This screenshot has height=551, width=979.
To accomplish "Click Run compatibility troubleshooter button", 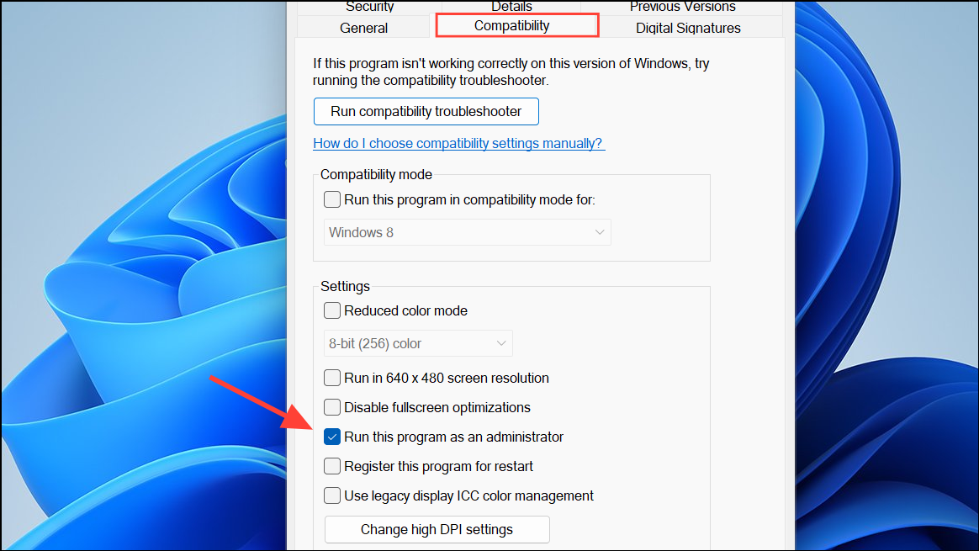I will coord(426,111).
